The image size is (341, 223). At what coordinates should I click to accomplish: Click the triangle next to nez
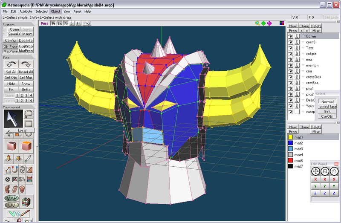(303, 60)
